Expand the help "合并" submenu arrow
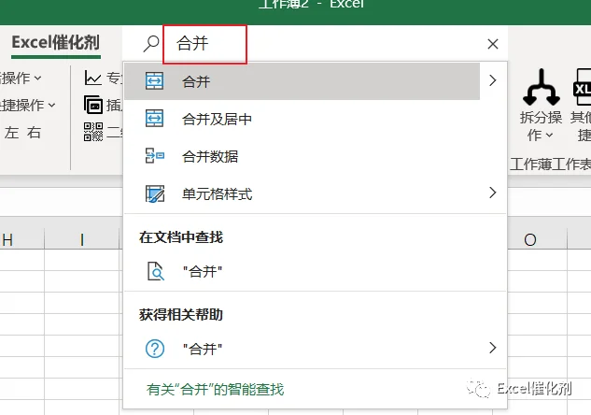This screenshot has height=415, width=591. pyautogui.click(x=492, y=348)
